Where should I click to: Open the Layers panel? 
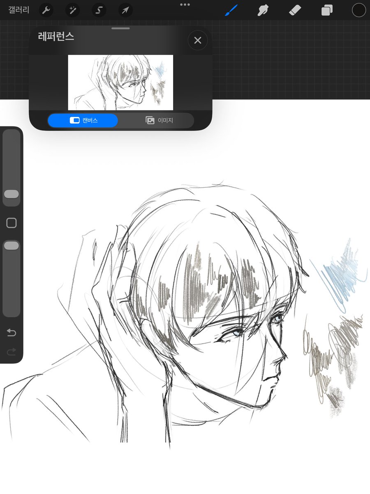(x=327, y=10)
